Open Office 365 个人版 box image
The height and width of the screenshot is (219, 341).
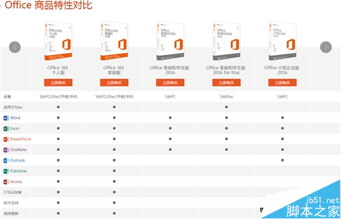tap(58, 41)
